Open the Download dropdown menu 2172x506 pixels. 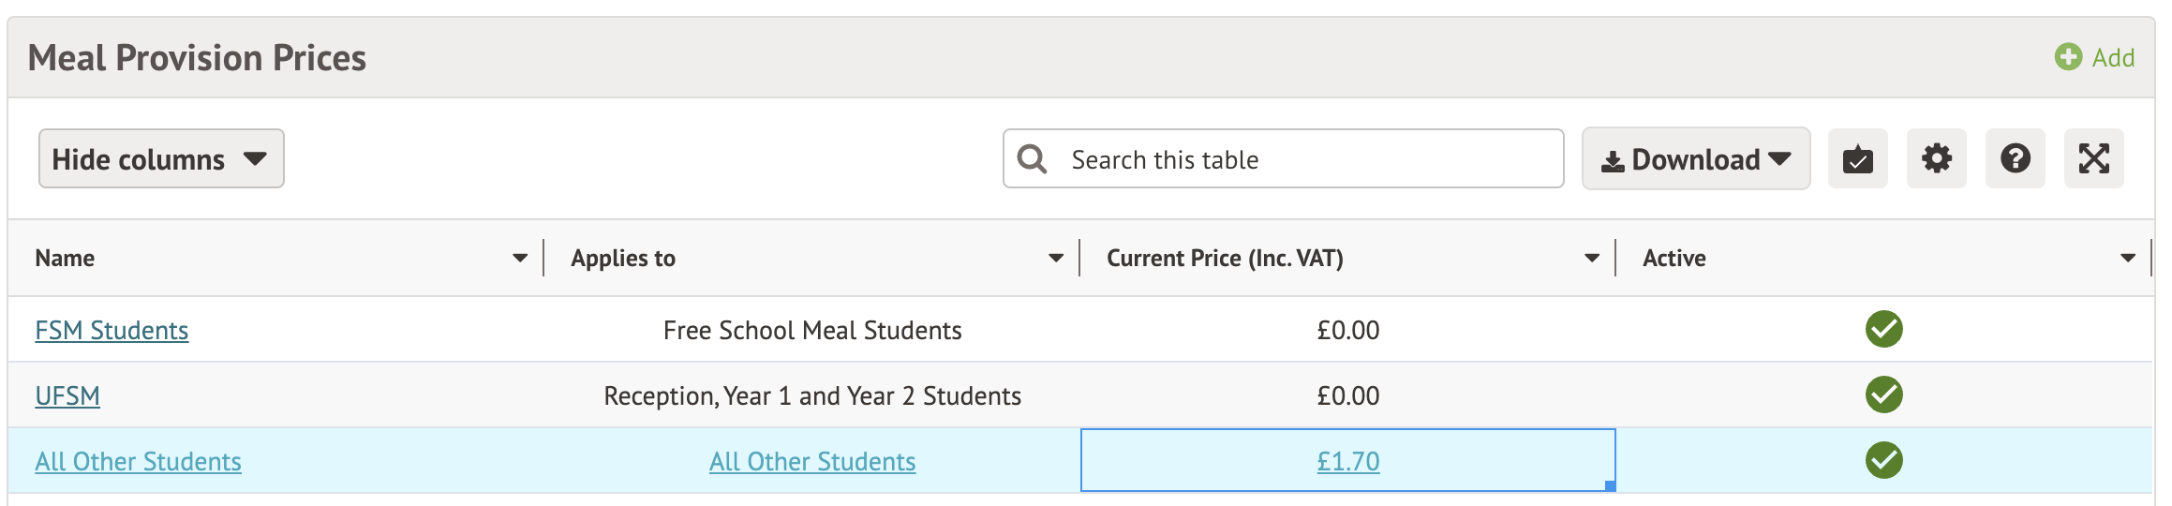(1695, 159)
